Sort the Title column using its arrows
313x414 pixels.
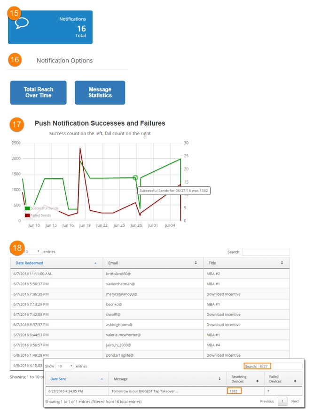point(282,263)
